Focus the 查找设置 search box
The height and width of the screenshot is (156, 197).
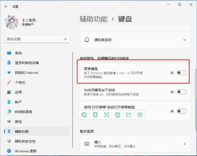coord(37,39)
